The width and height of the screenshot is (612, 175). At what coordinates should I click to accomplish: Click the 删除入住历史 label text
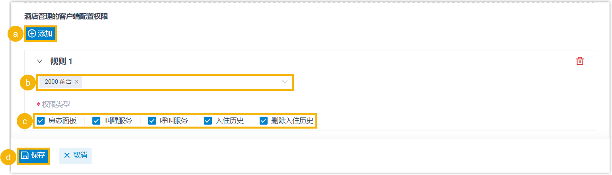click(x=292, y=121)
